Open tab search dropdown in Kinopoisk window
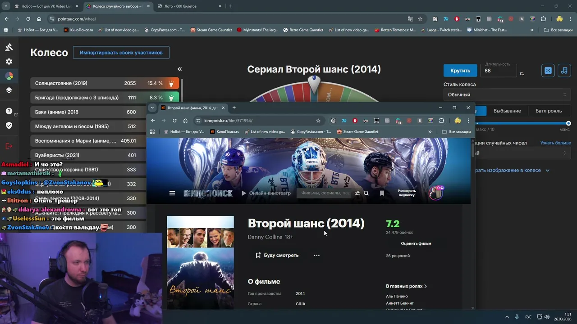Image resolution: width=577 pixels, height=324 pixels. [152, 108]
